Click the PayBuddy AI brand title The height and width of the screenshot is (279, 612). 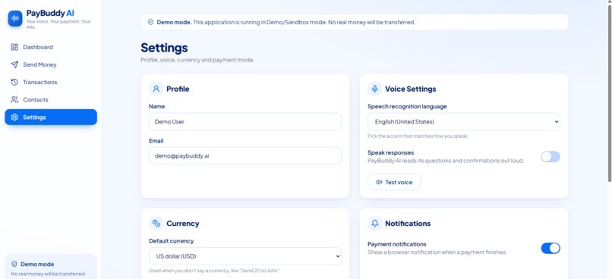click(50, 13)
